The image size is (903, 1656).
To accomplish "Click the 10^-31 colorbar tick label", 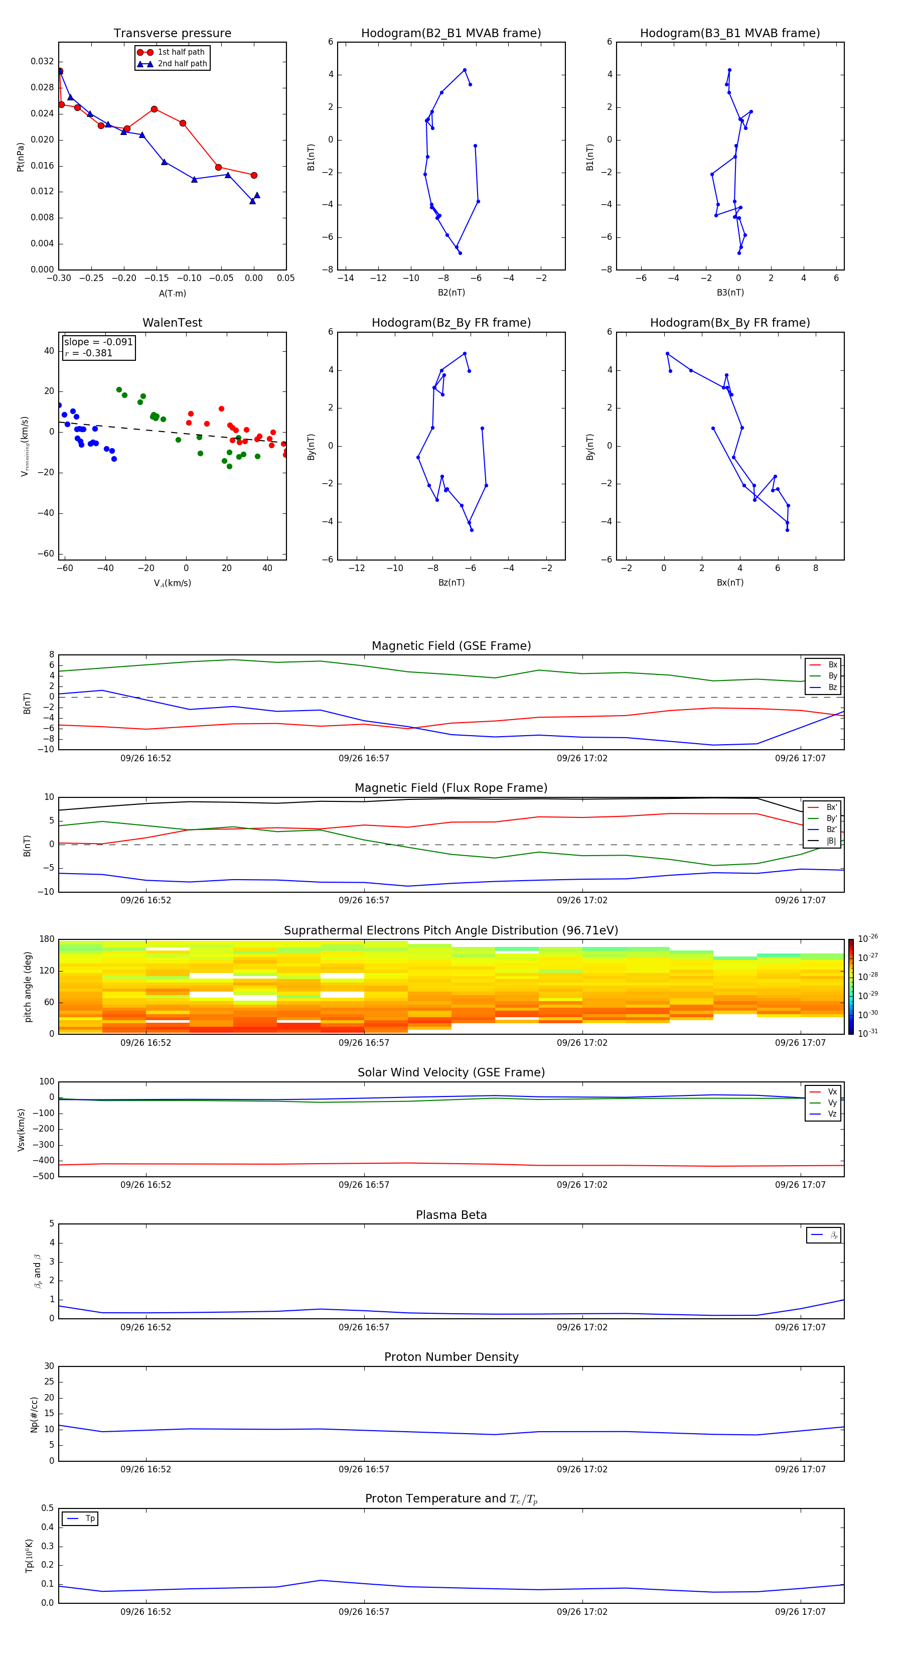I will pos(868,1034).
